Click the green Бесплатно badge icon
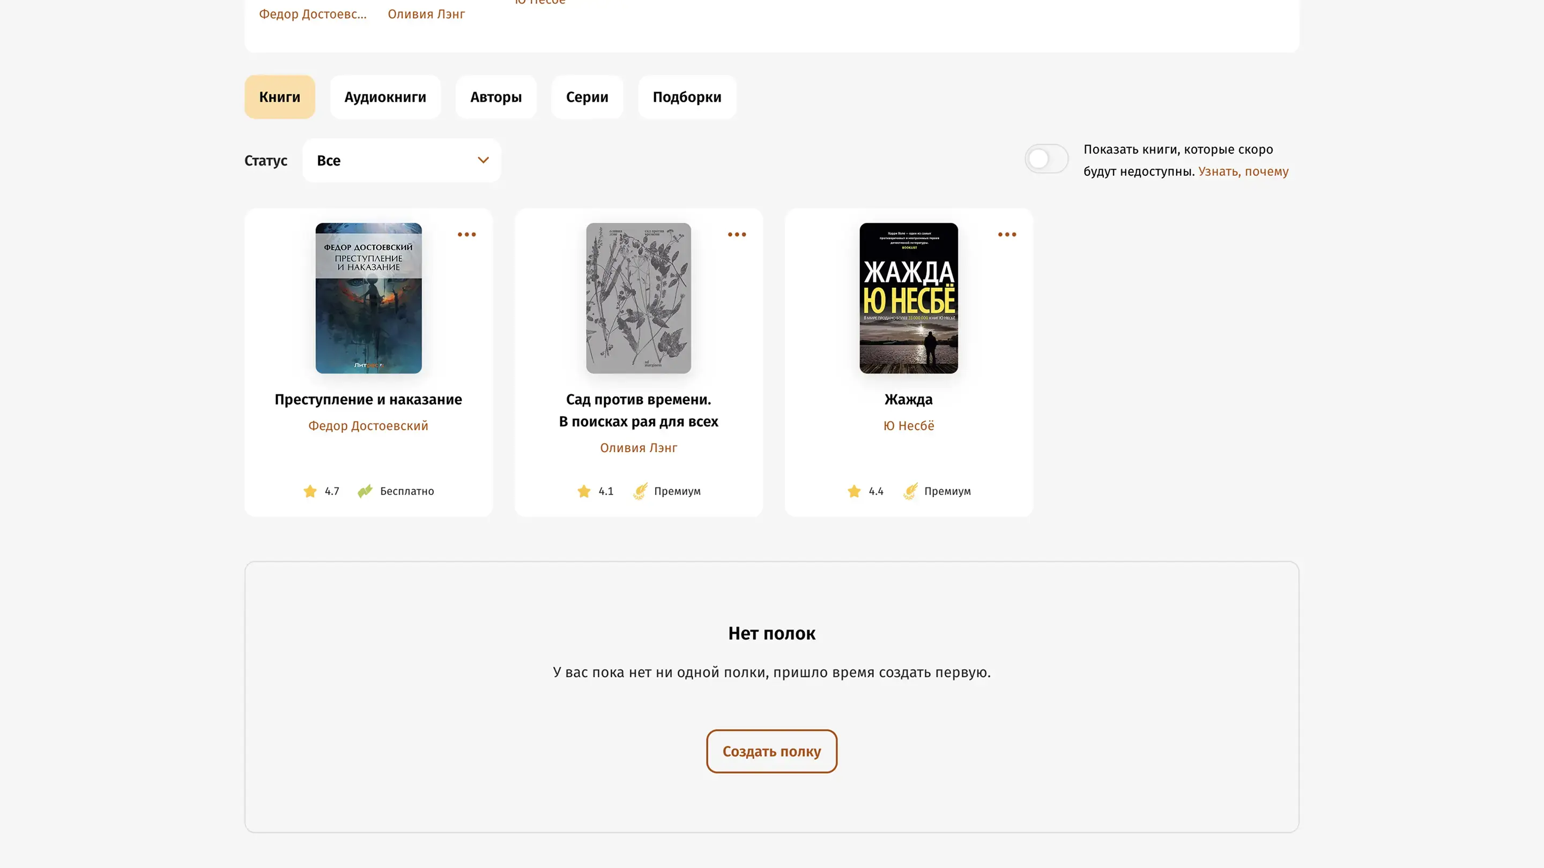 click(365, 491)
